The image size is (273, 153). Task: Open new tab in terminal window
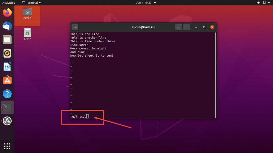pos(75,27)
